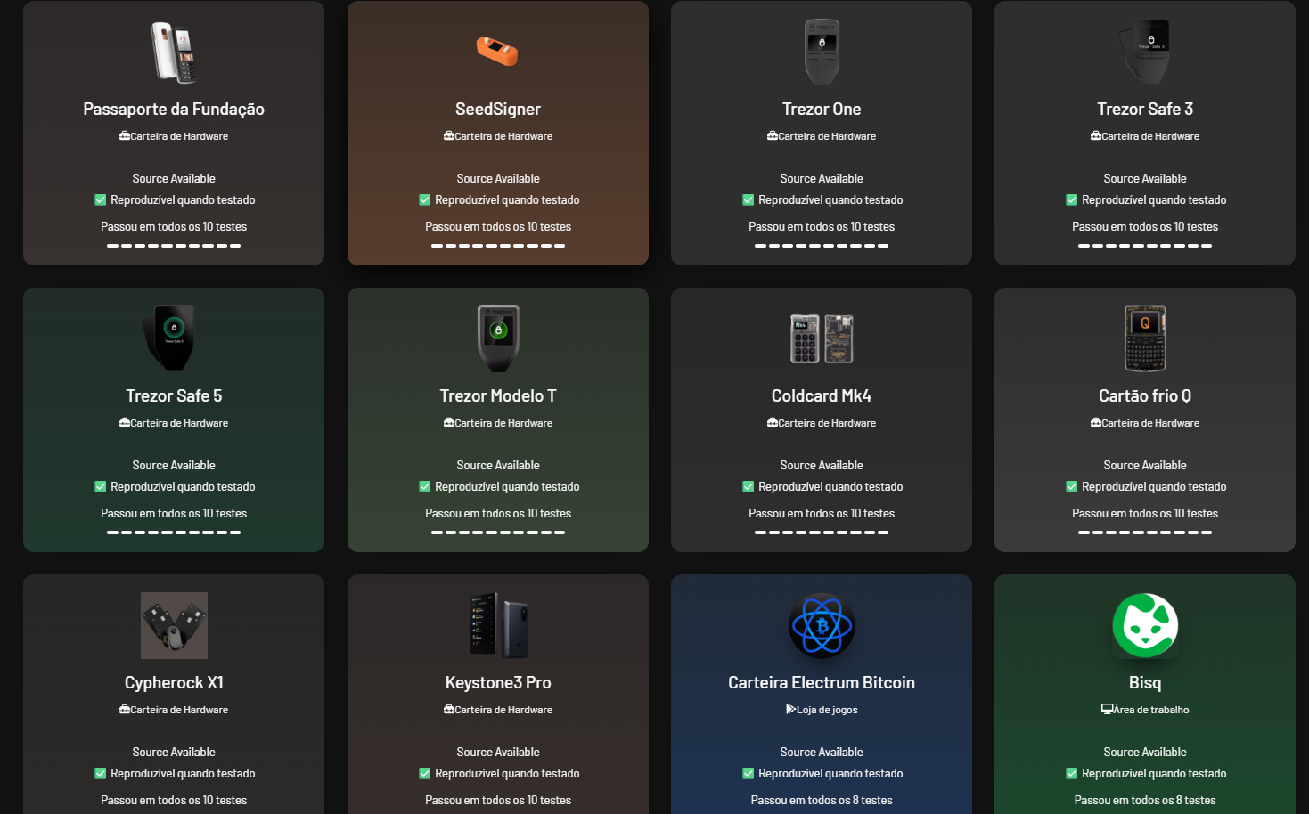The image size is (1309, 814).
Task: Click hardware wallet icon under Trezor Modelo T
Action: click(x=449, y=423)
